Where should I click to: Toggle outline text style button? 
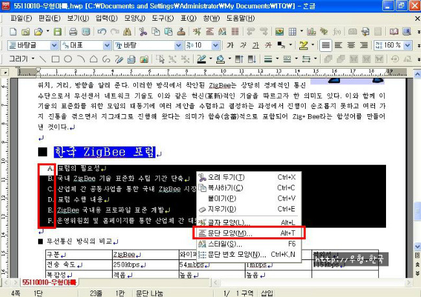pyautogui.click(x=268, y=45)
